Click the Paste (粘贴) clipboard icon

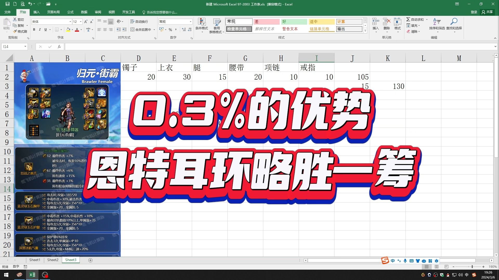(x=6, y=22)
